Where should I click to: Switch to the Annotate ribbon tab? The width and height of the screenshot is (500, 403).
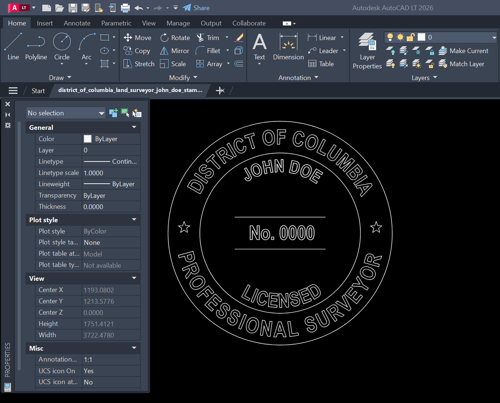pos(77,23)
